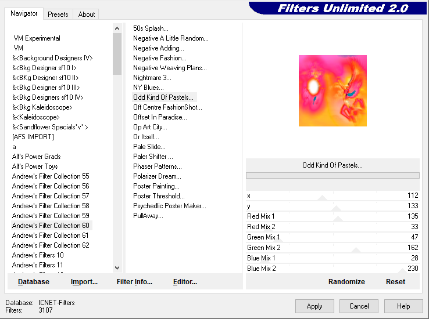Choose the 50s Splash filter
The image size is (429, 319).
(x=151, y=28)
